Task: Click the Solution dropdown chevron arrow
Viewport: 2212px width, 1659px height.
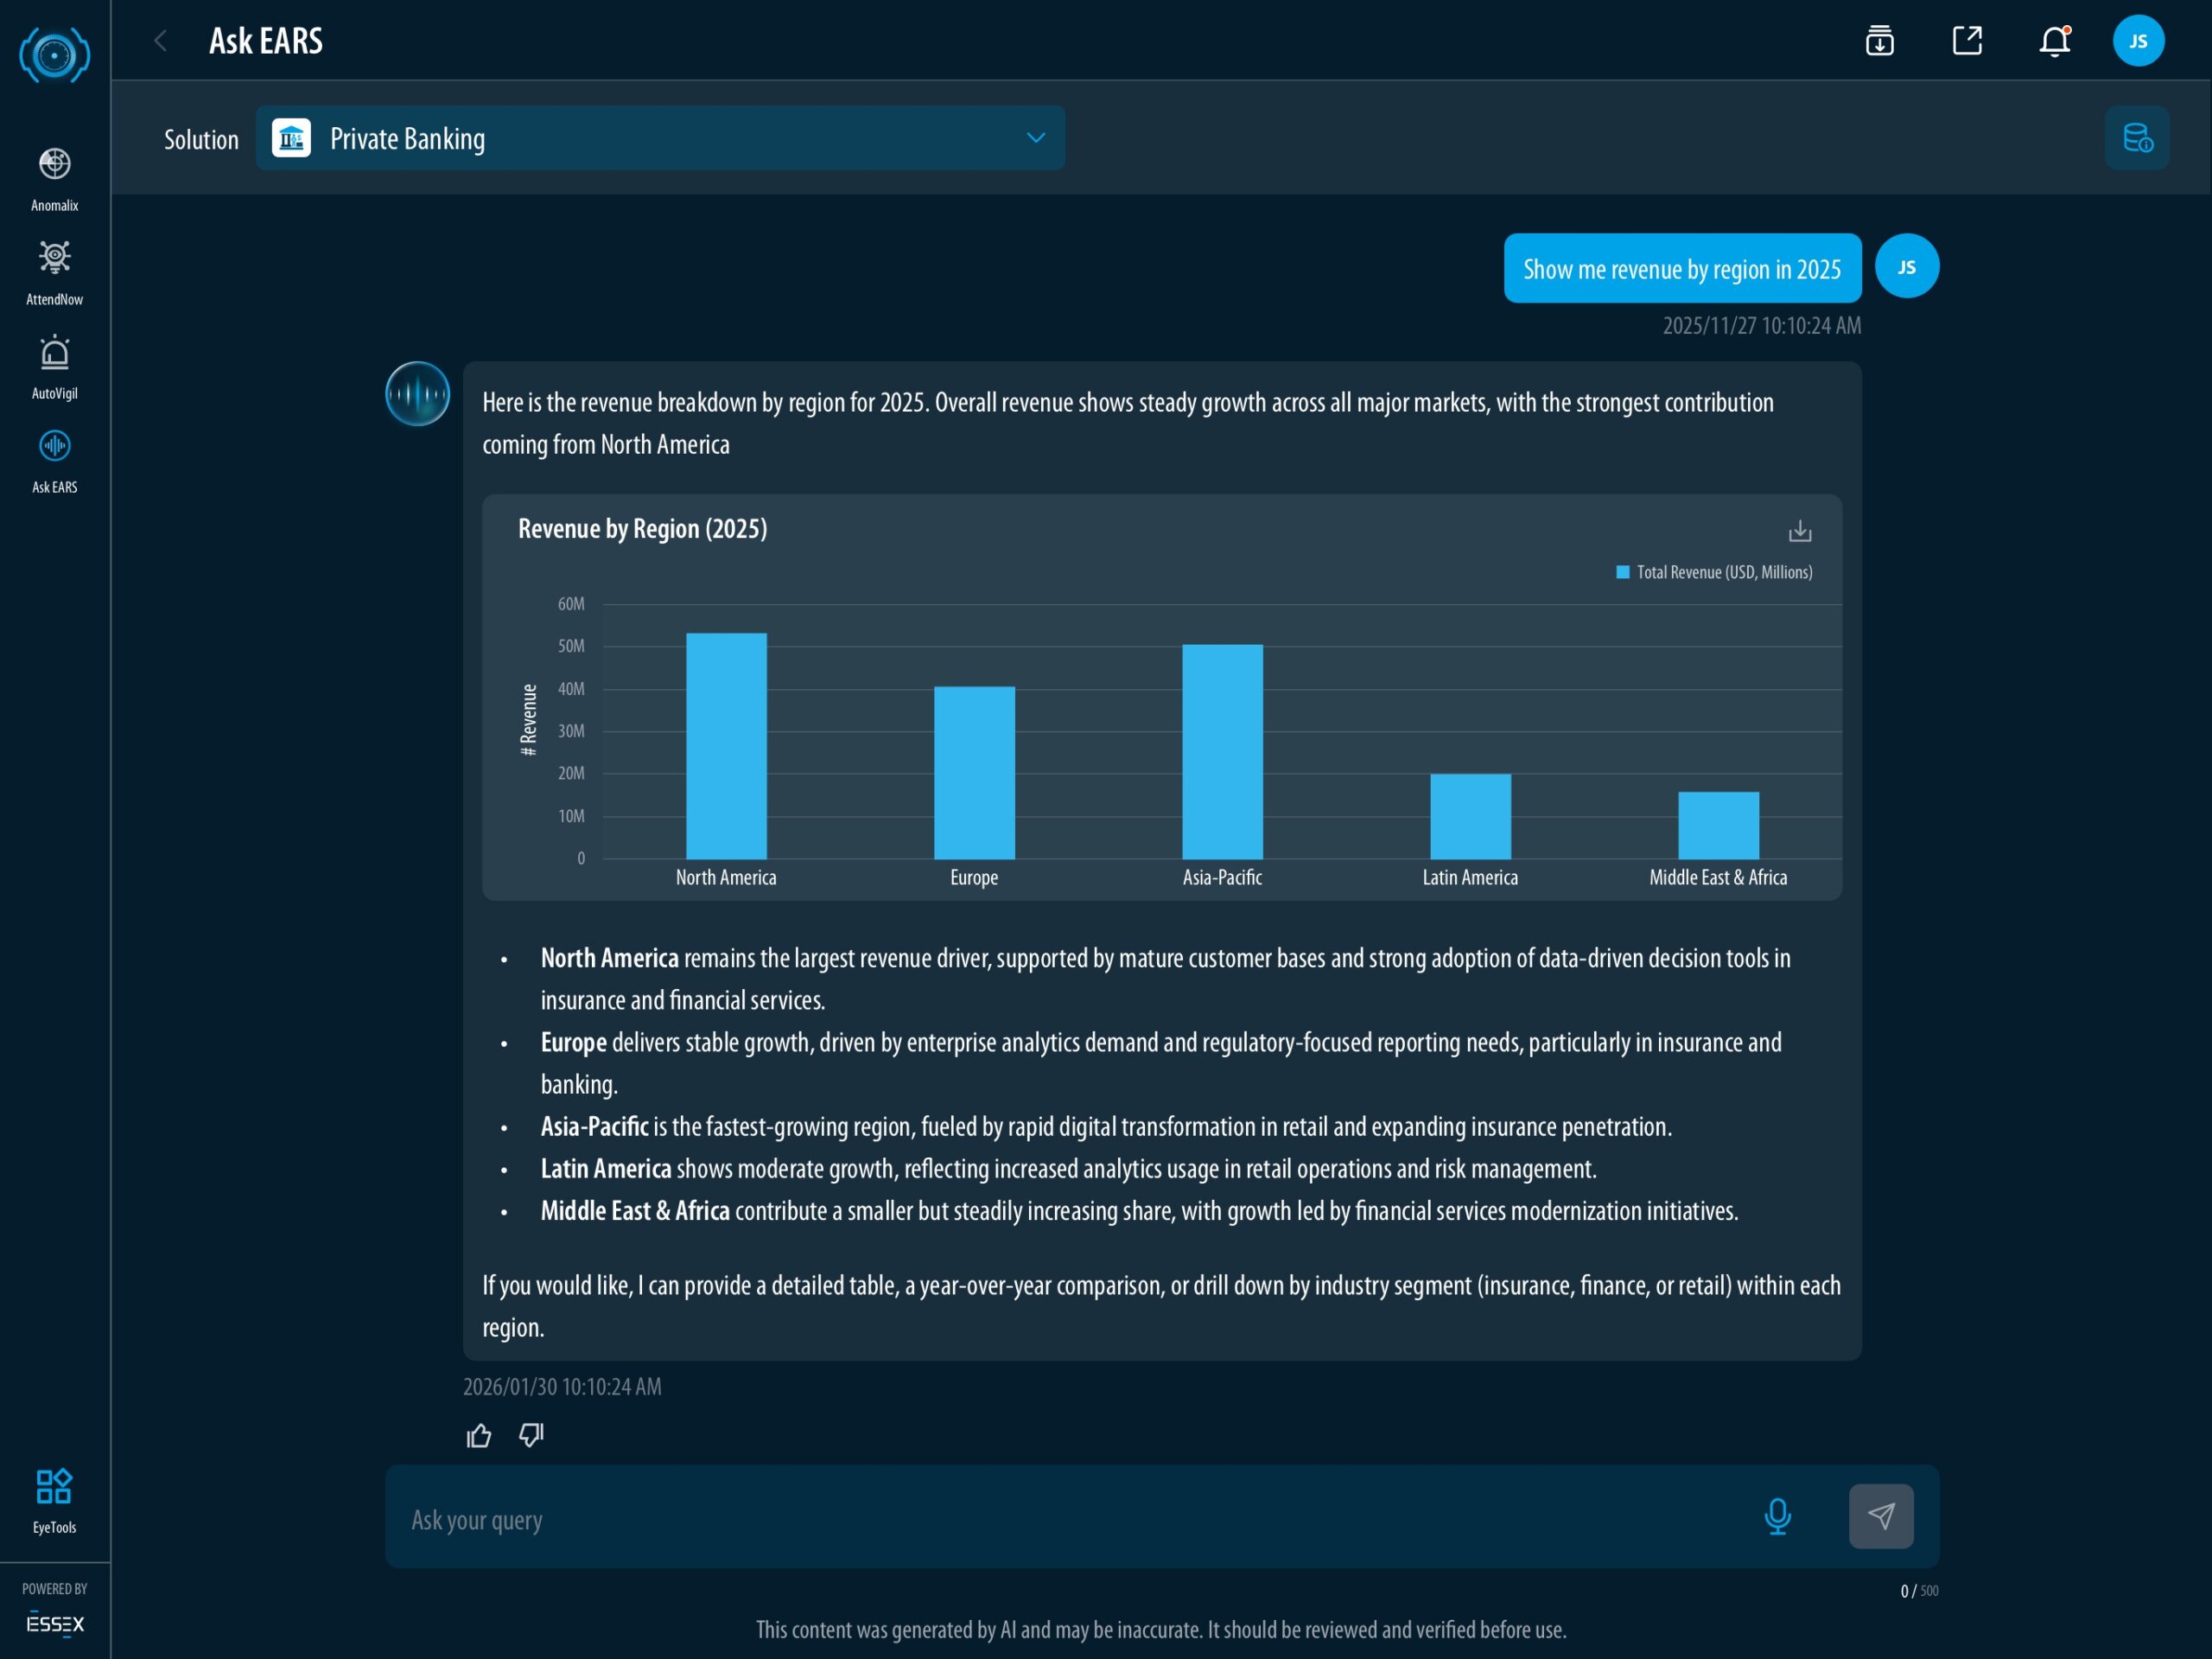Action: 1035,138
